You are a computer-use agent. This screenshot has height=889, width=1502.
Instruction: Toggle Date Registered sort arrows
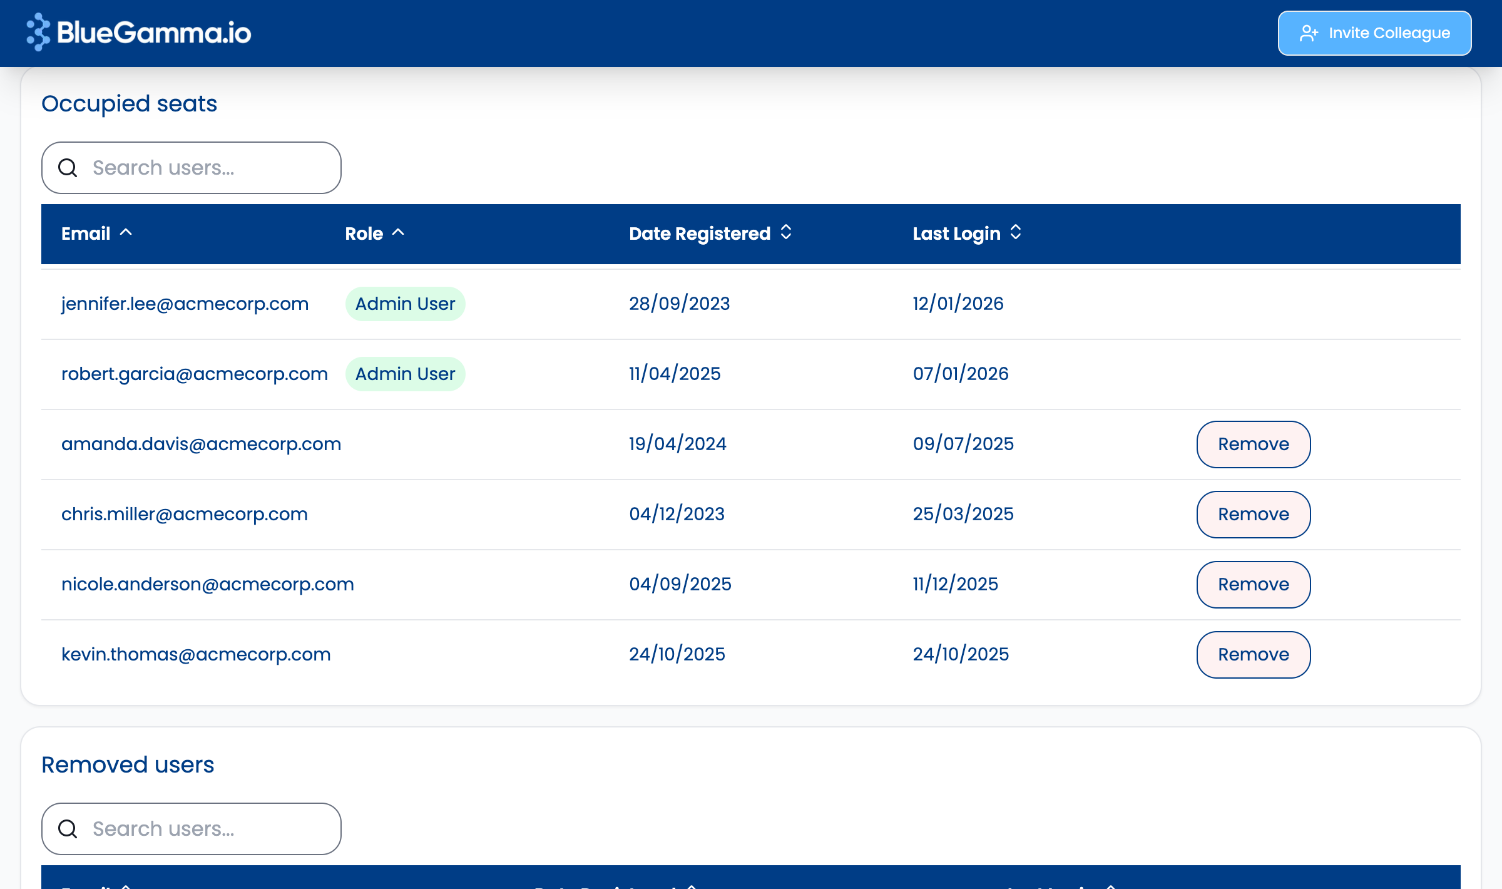[786, 232]
